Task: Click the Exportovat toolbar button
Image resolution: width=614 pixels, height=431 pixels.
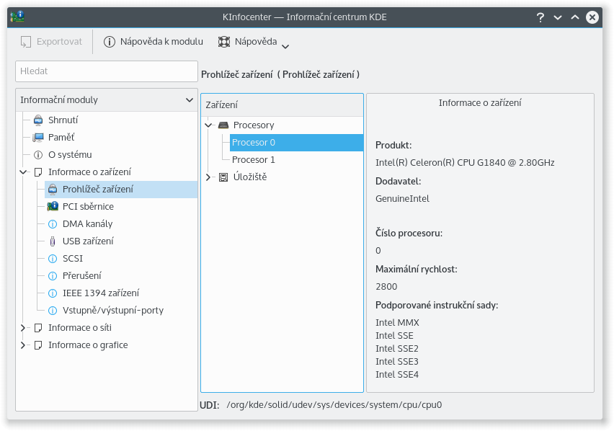Action: pos(52,42)
